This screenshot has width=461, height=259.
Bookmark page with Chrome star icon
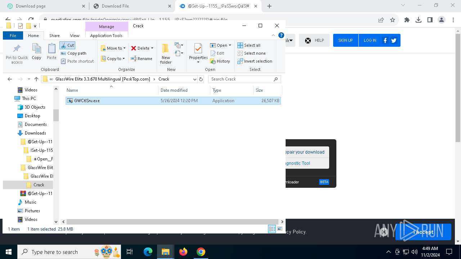pos(393,20)
